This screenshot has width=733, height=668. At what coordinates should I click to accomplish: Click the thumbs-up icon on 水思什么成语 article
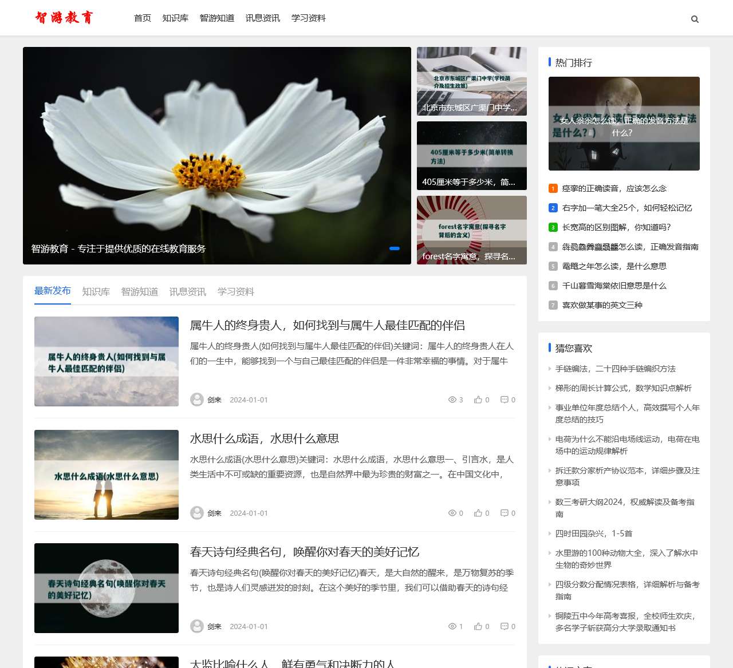pyautogui.click(x=478, y=513)
